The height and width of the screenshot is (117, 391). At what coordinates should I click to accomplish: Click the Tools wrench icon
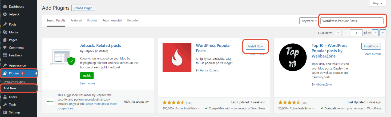pos(5,105)
